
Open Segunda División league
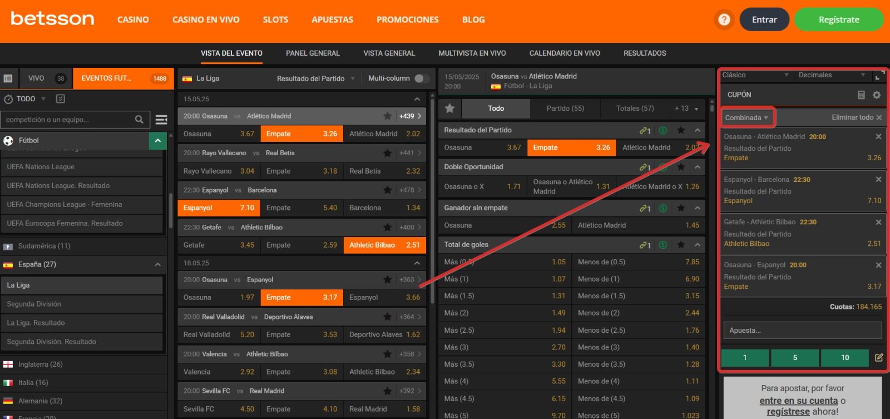pyautogui.click(x=82, y=304)
